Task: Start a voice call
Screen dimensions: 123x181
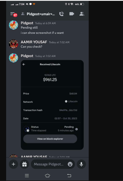Action: coord(61,14)
